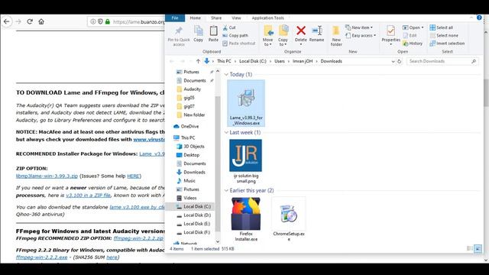Switch to details view button in status bar
This screenshot has height=275, width=489.
pyautogui.click(x=469, y=248)
